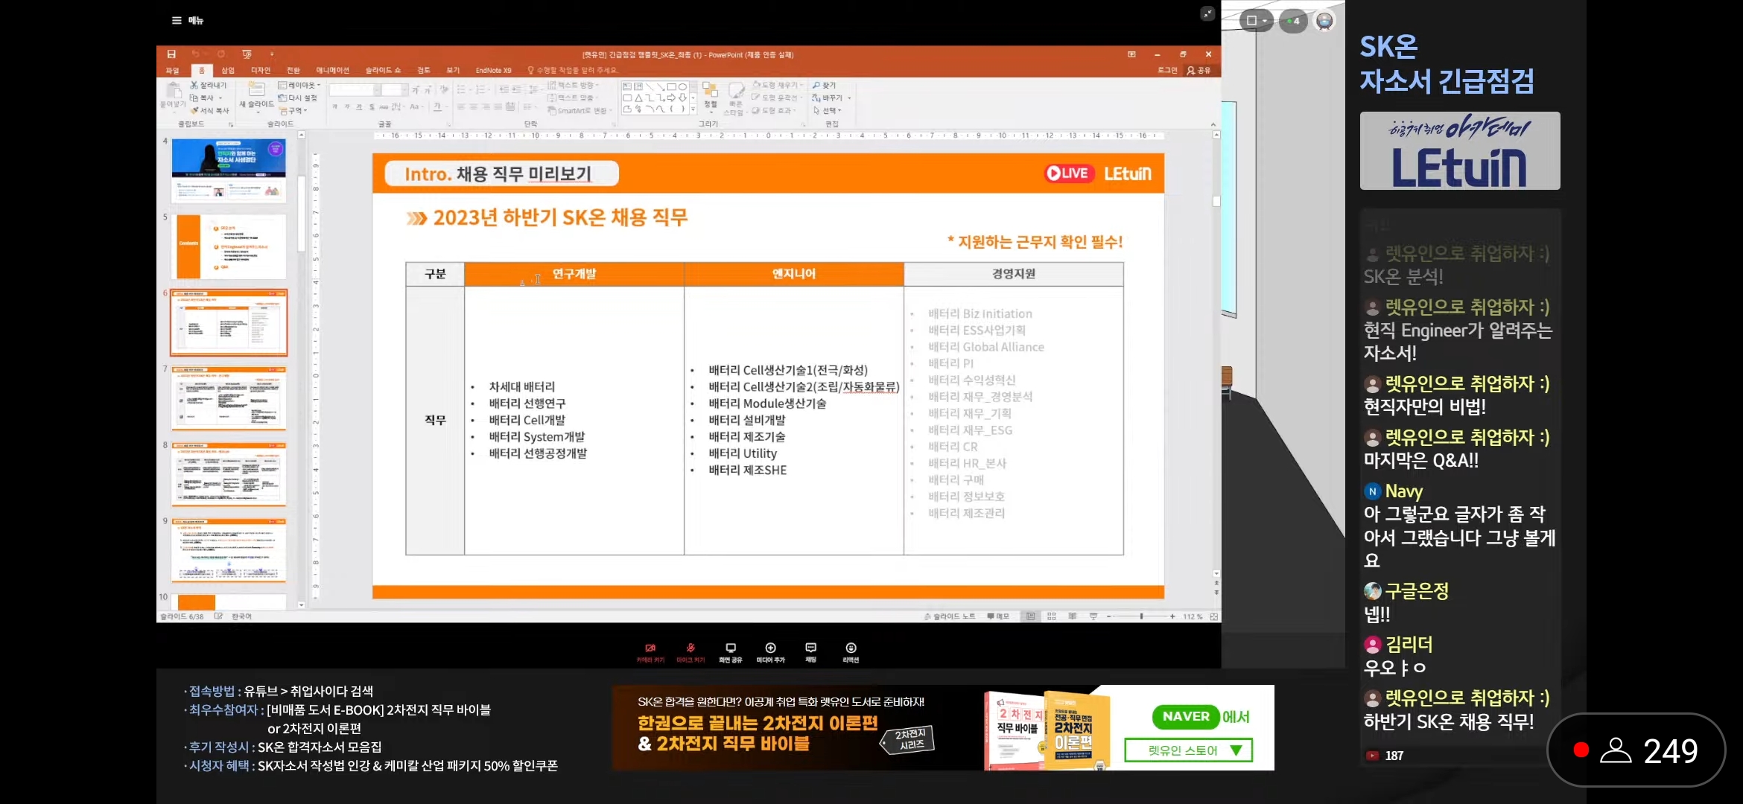1743x804 pixels.
Task: Click the profile avatar icon at top right
Action: pos(1324,21)
